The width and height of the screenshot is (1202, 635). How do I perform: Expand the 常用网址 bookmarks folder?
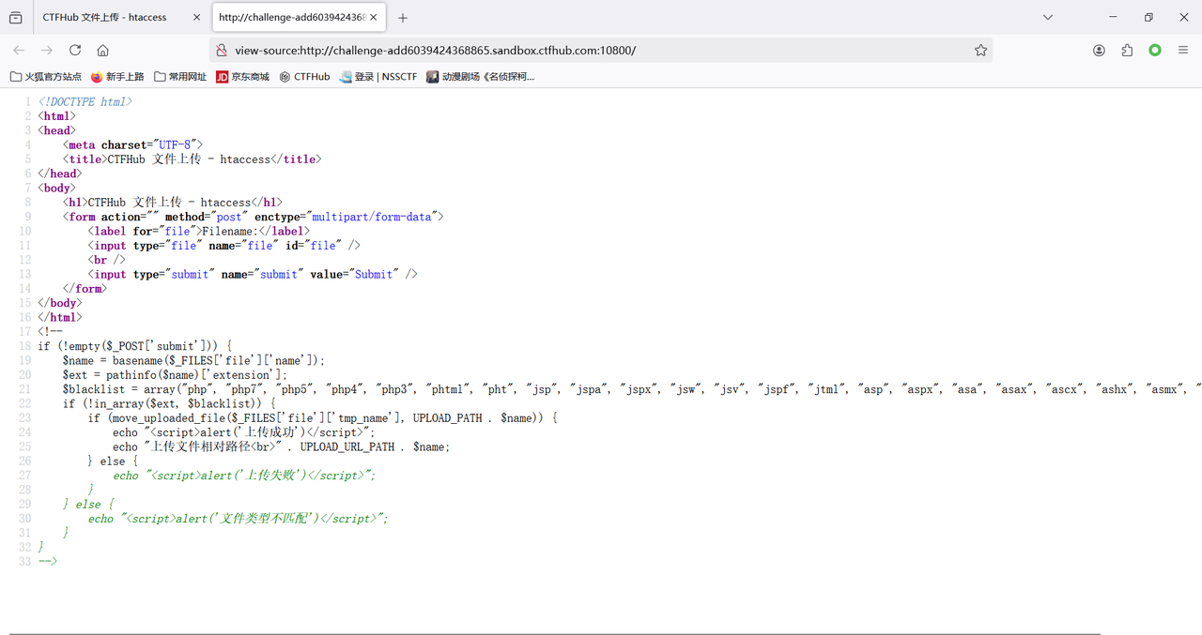(180, 77)
